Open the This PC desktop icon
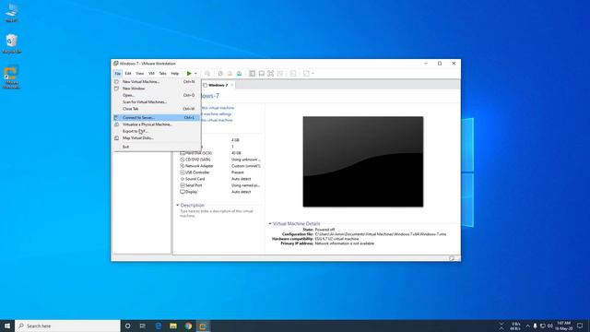This screenshot has width=590, height=332. (x=12, y=12)
